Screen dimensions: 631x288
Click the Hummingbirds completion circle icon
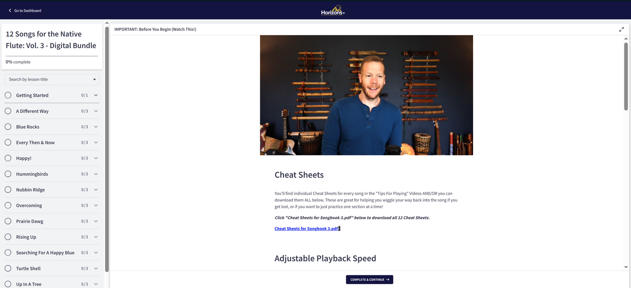tap(8, 174)
